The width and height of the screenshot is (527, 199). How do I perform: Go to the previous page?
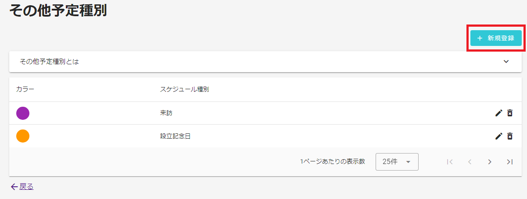pyautogui.click(x=470, y=162)
